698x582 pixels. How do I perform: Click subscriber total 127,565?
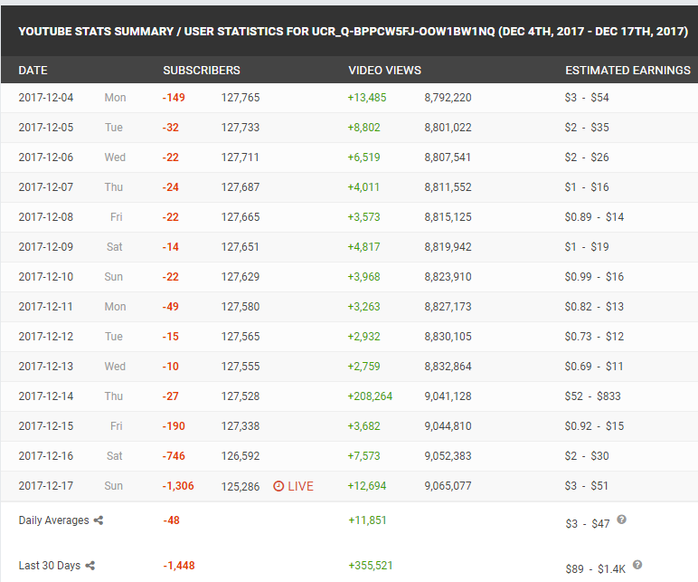[241, 337]
